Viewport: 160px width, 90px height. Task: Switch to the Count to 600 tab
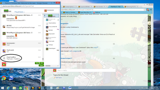pyautogui.click(x=85, y=7)
